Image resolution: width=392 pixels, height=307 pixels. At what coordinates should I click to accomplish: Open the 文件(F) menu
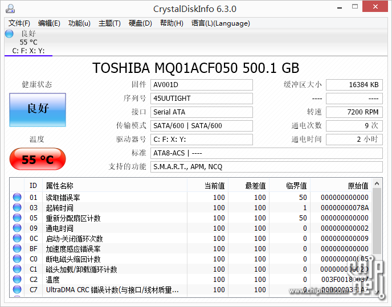pyautogui.click(x=19, y=23)
